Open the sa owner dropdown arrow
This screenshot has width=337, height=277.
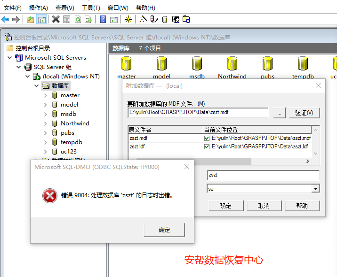[315, 189]
